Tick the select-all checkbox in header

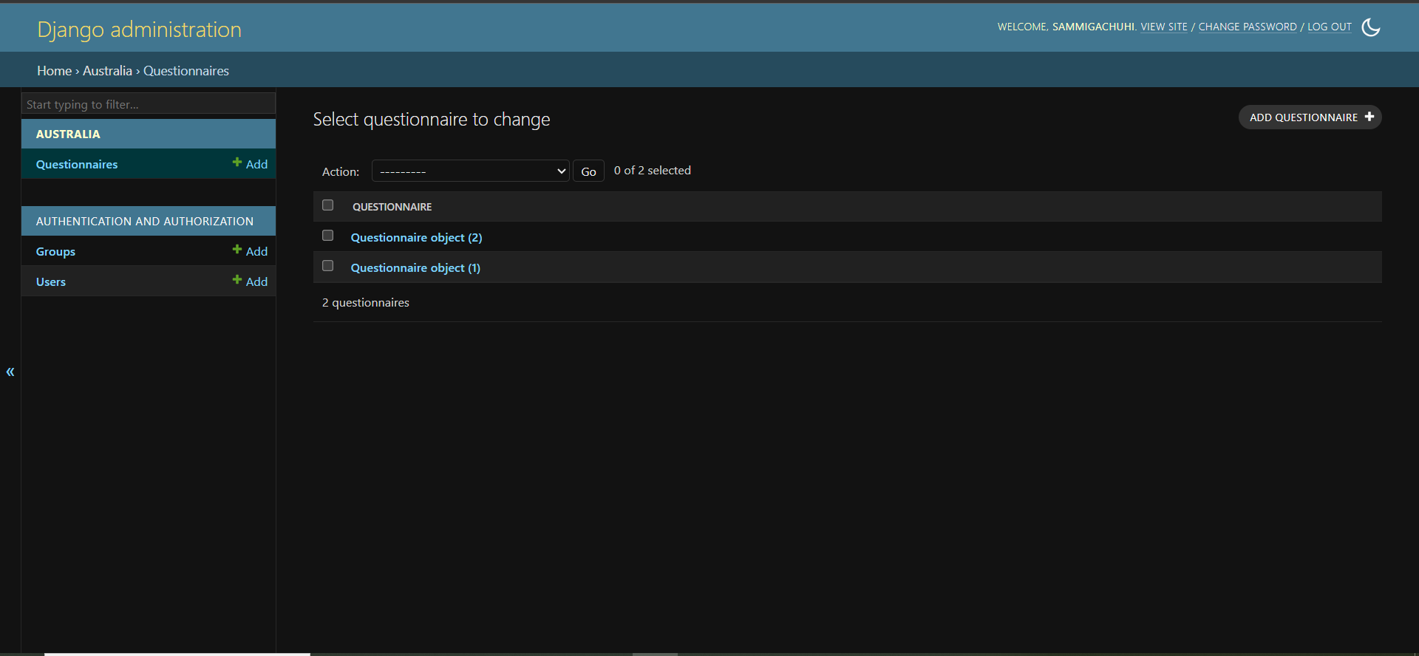[x=328, y=205]
